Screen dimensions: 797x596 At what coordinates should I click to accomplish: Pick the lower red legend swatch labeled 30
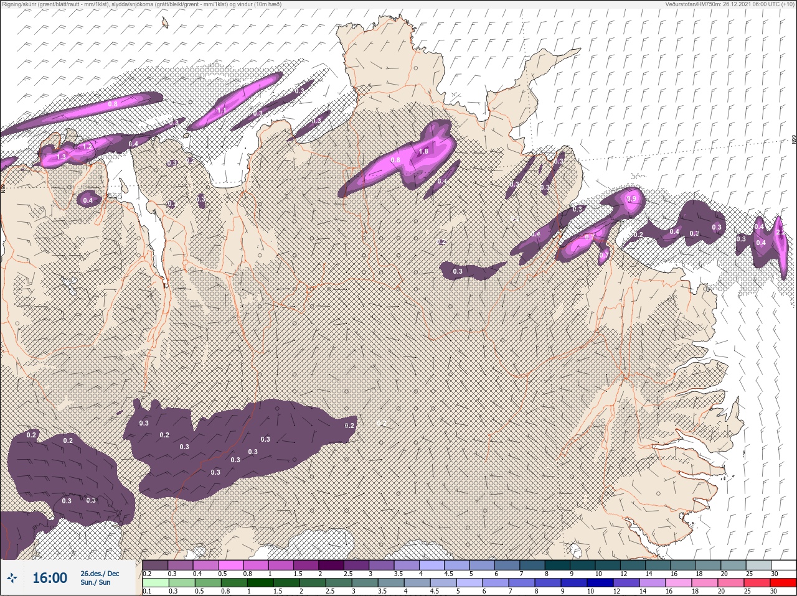[784, 583]
